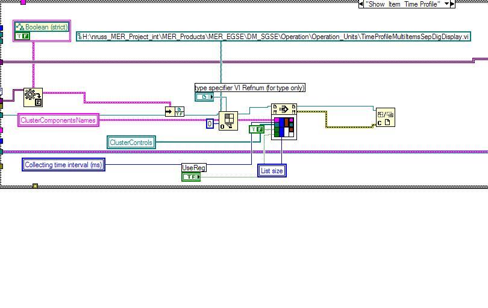Select the Open VI Reference grid node
The image size is (488, 308).
click(228, 121)
